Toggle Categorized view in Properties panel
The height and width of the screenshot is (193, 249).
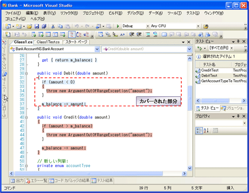point(199,130)
